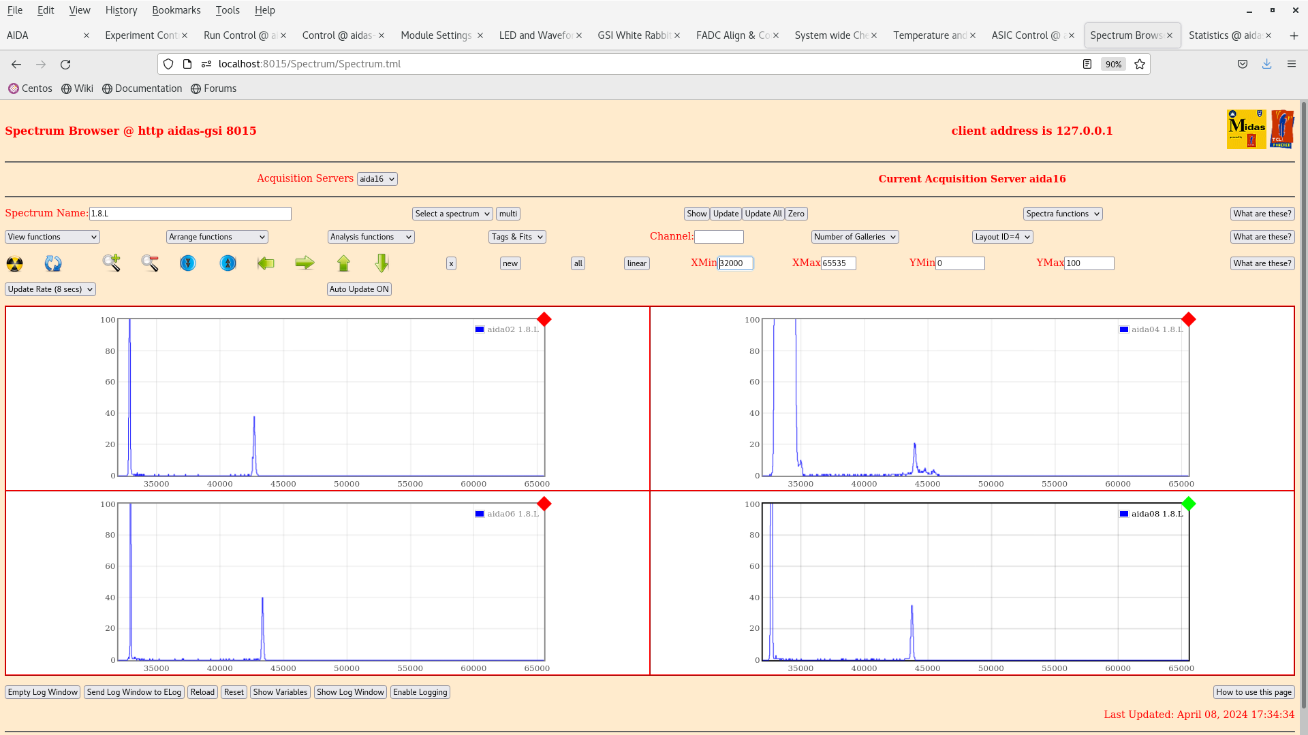The height and width of the screenshot is (735, 1308).
Task: Switch to the Run Control tab
Action: [238, 35]
